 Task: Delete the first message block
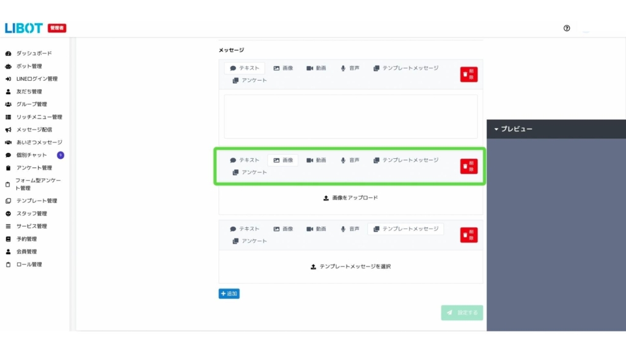(469, 75)
